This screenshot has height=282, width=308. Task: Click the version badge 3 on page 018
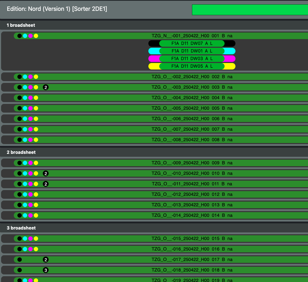(46, 270)
